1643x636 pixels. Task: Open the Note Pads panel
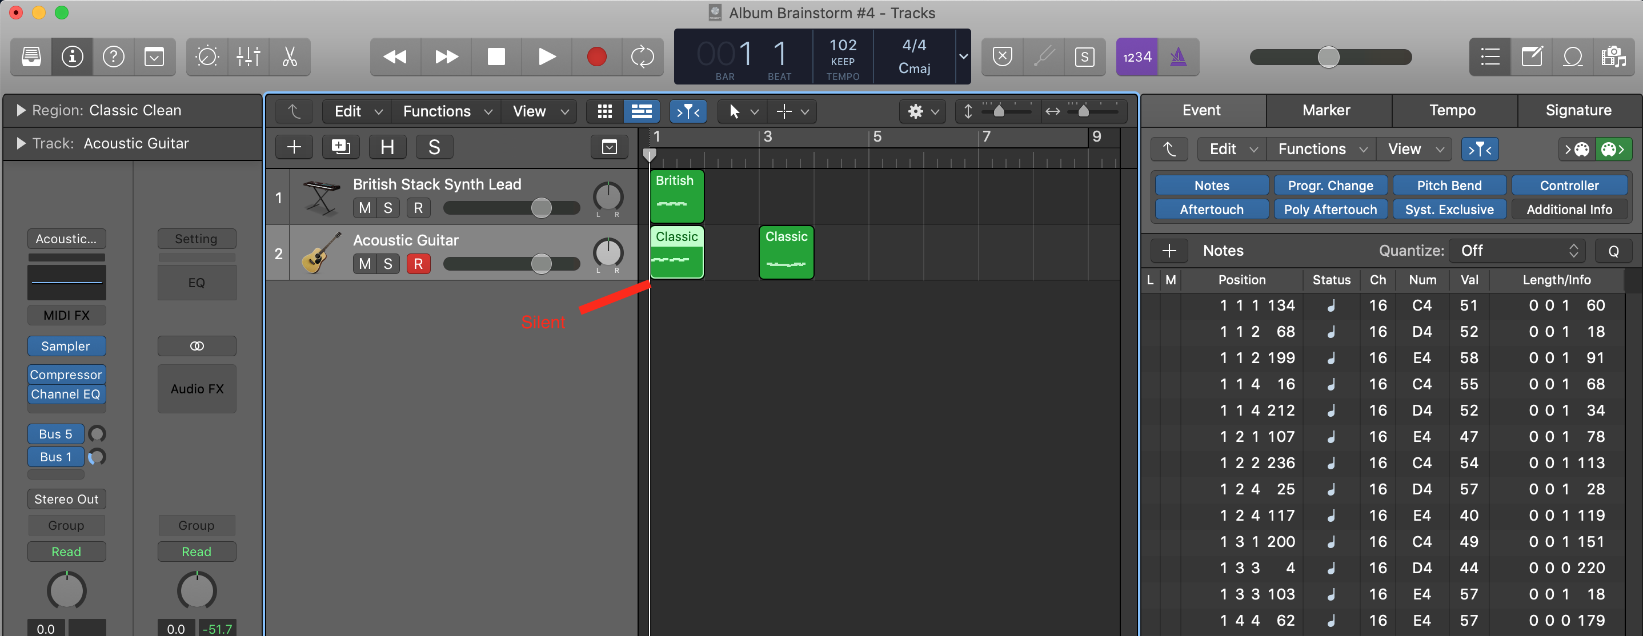click(1532, 57)
